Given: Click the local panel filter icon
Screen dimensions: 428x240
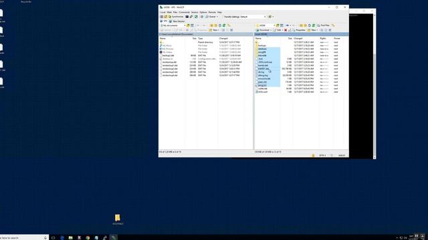Looking at the screenshot, I should (x=192, y=25).
